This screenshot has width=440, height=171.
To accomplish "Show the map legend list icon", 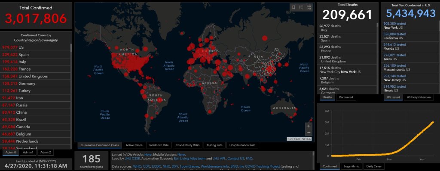I will click(x=301, y=7).
